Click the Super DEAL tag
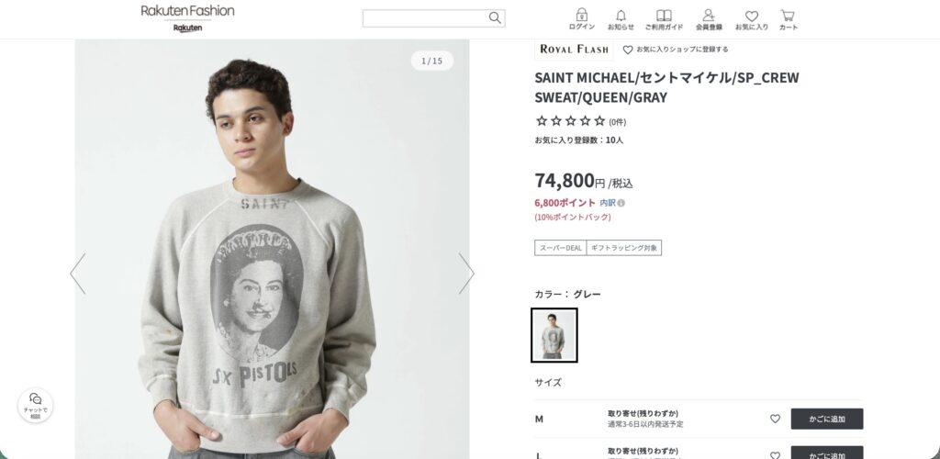Viewport: 940px width, 459px height. coord(560,247)
